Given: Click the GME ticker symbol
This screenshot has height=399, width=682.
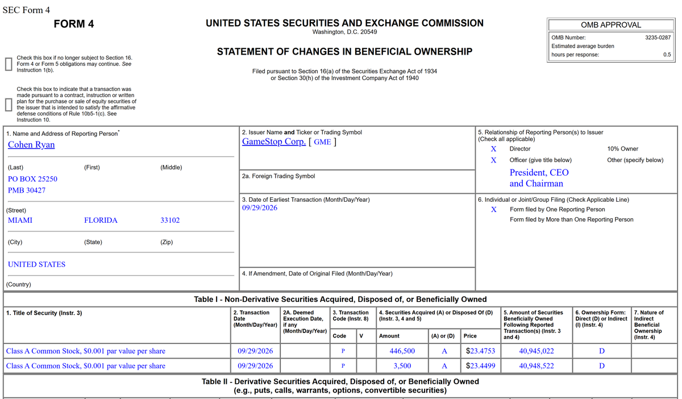Looking at the screenshot, I should click(x=322, y=142).
